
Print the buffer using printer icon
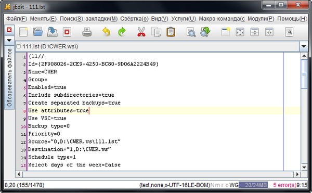click(87, 32)
